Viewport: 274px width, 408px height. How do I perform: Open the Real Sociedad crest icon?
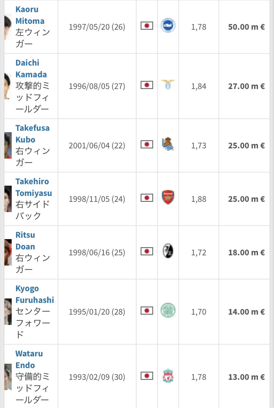[x=168, y=144]
